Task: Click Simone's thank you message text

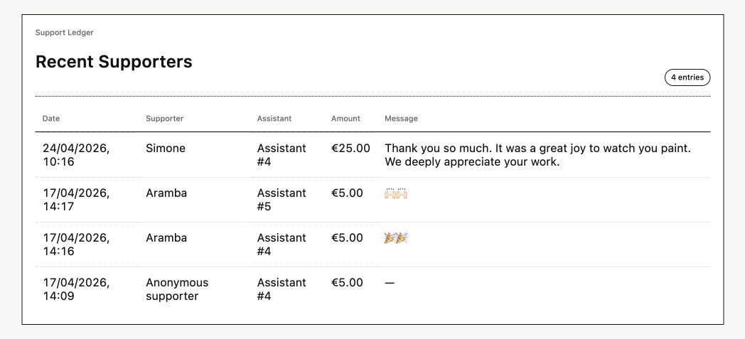Action: point(537,155)
